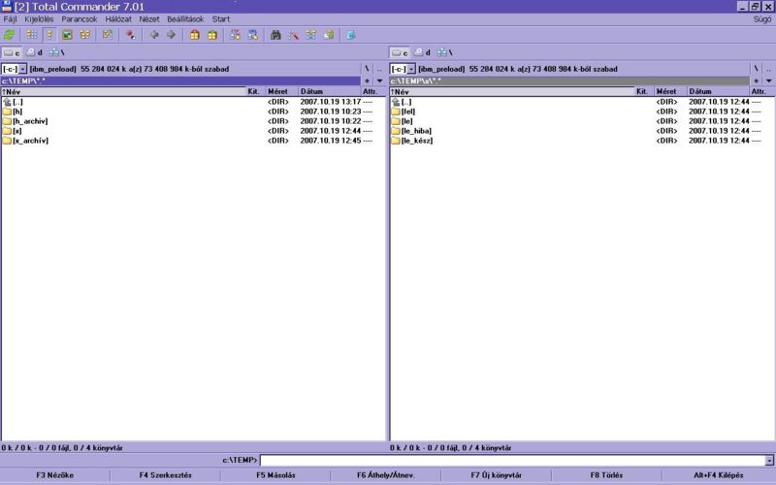
Task: Click the green Refresh icon in toolbar
Action: click(x=9, y=35)
